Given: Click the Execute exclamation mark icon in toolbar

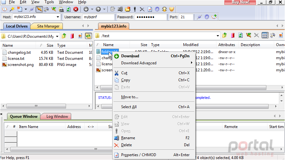Looking at the screenshot, I should point(135,9).
